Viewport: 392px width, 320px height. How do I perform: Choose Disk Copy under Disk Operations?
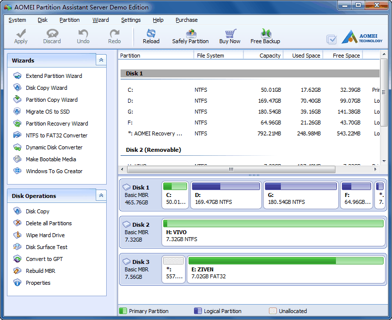pos(38,211)
